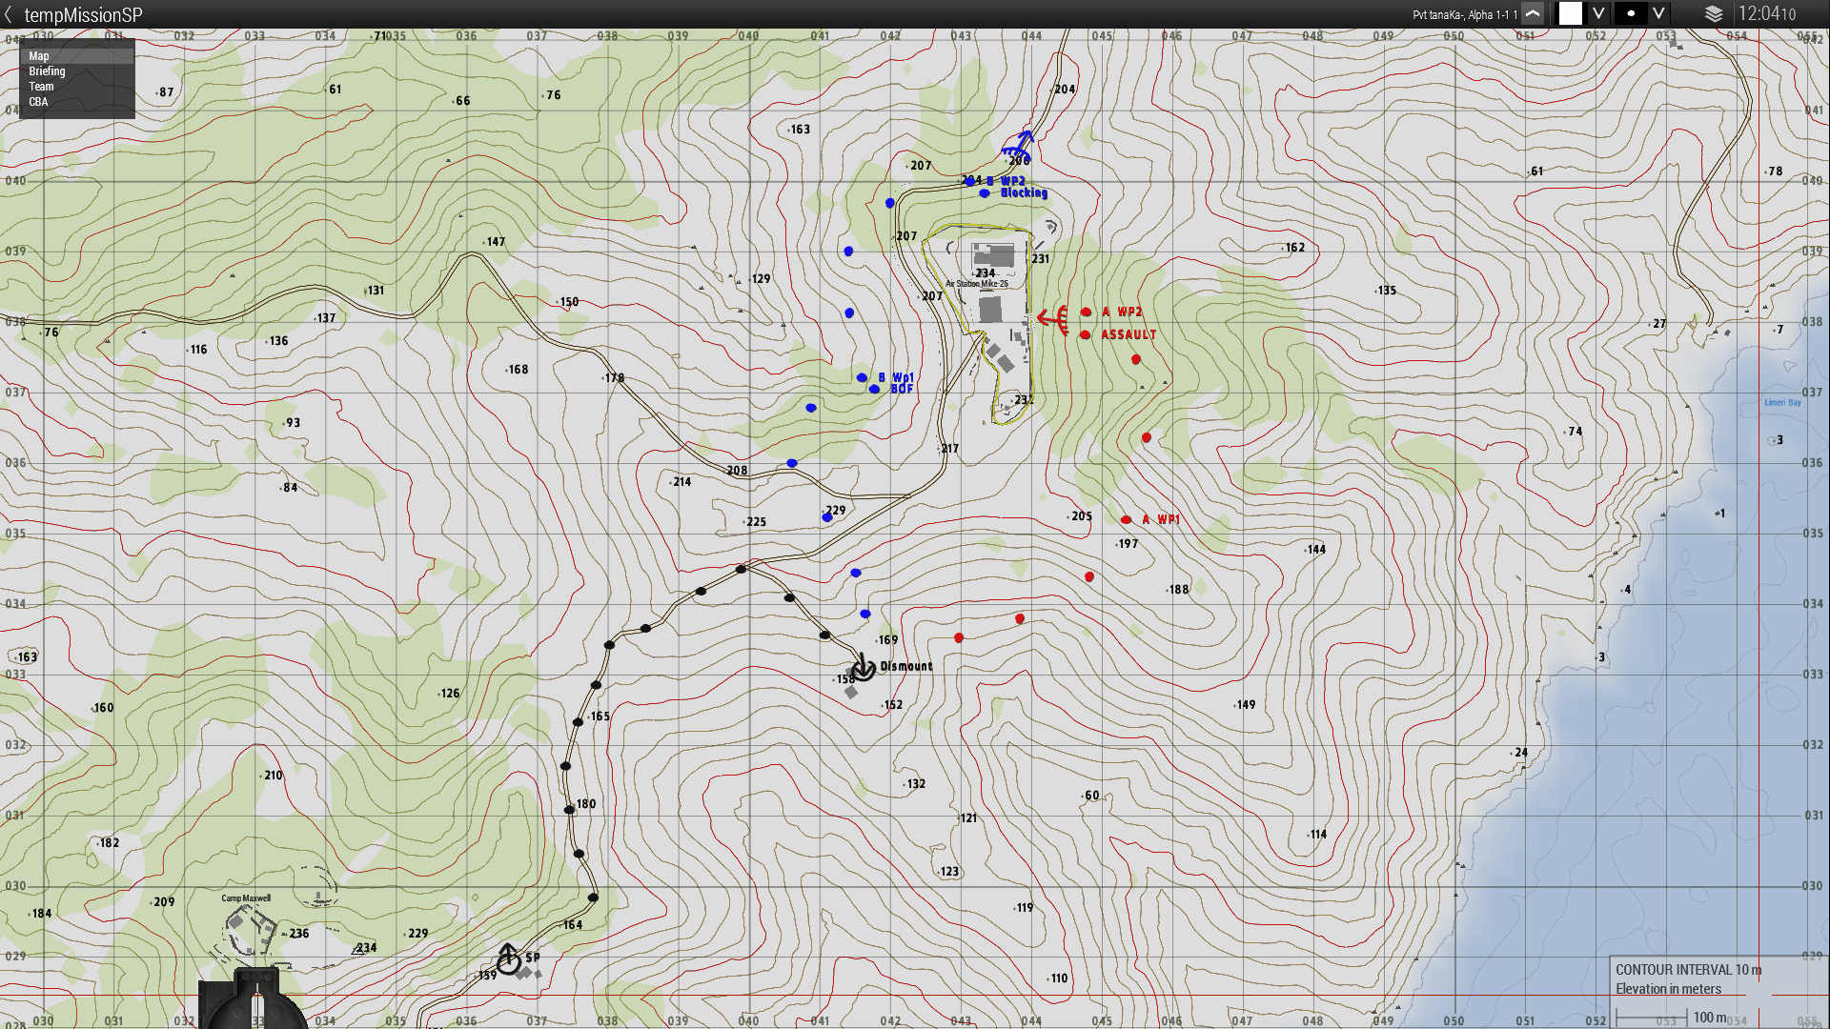Open the Briefing menu entry
The image size is (1830, 1029).
(x=47, y=71)
